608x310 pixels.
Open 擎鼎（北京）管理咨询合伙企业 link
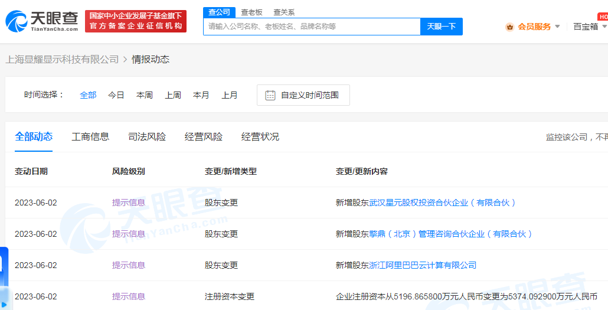point(451,234)
